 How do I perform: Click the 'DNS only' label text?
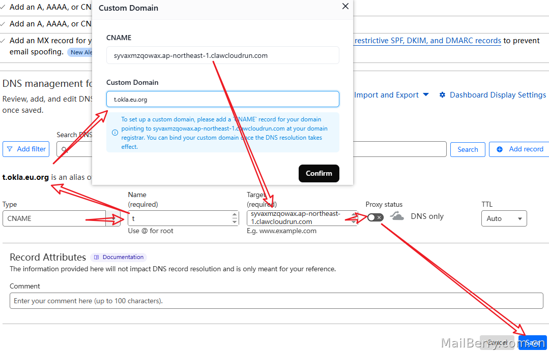pyautogui.click(x=427, y=216)
